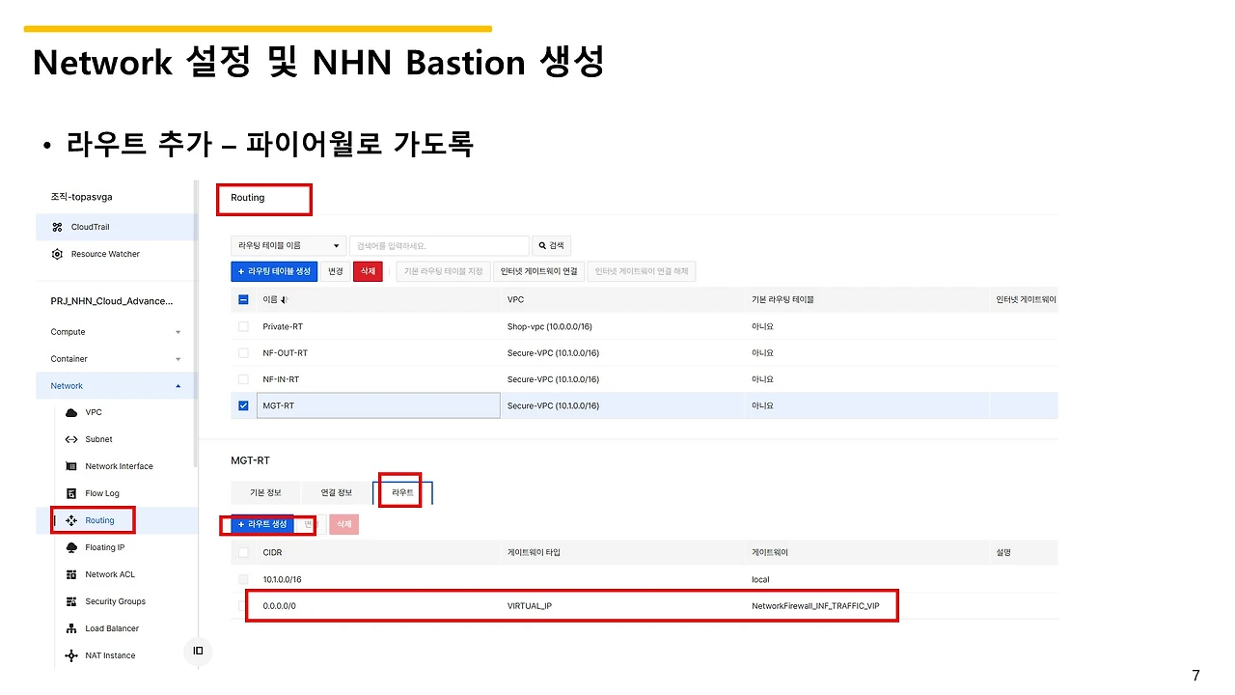Click the VIRTUAL_IP gateway type cell

[530, 606]
